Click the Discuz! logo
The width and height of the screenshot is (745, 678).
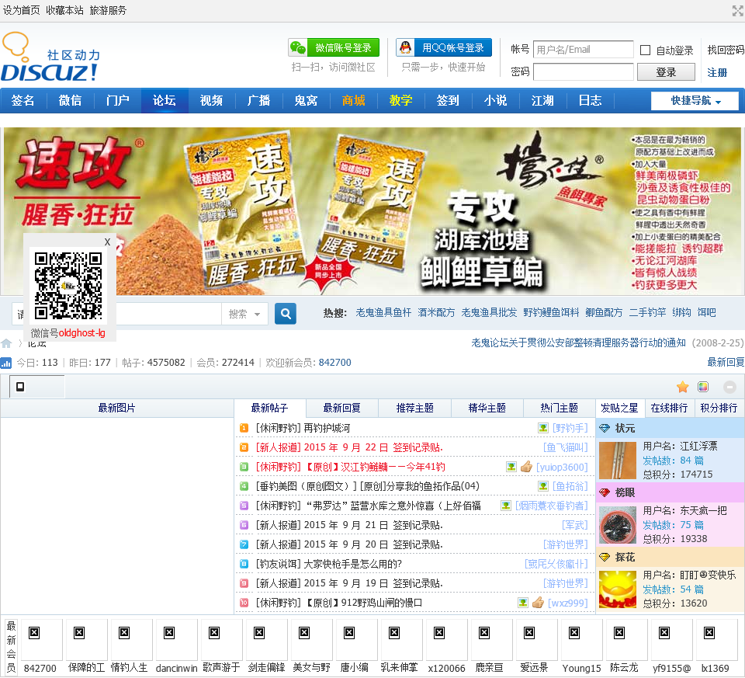[x=50, y=57]
